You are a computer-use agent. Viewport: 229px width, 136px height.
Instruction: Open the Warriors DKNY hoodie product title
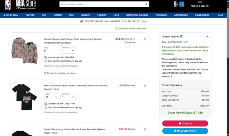point(73,41)
